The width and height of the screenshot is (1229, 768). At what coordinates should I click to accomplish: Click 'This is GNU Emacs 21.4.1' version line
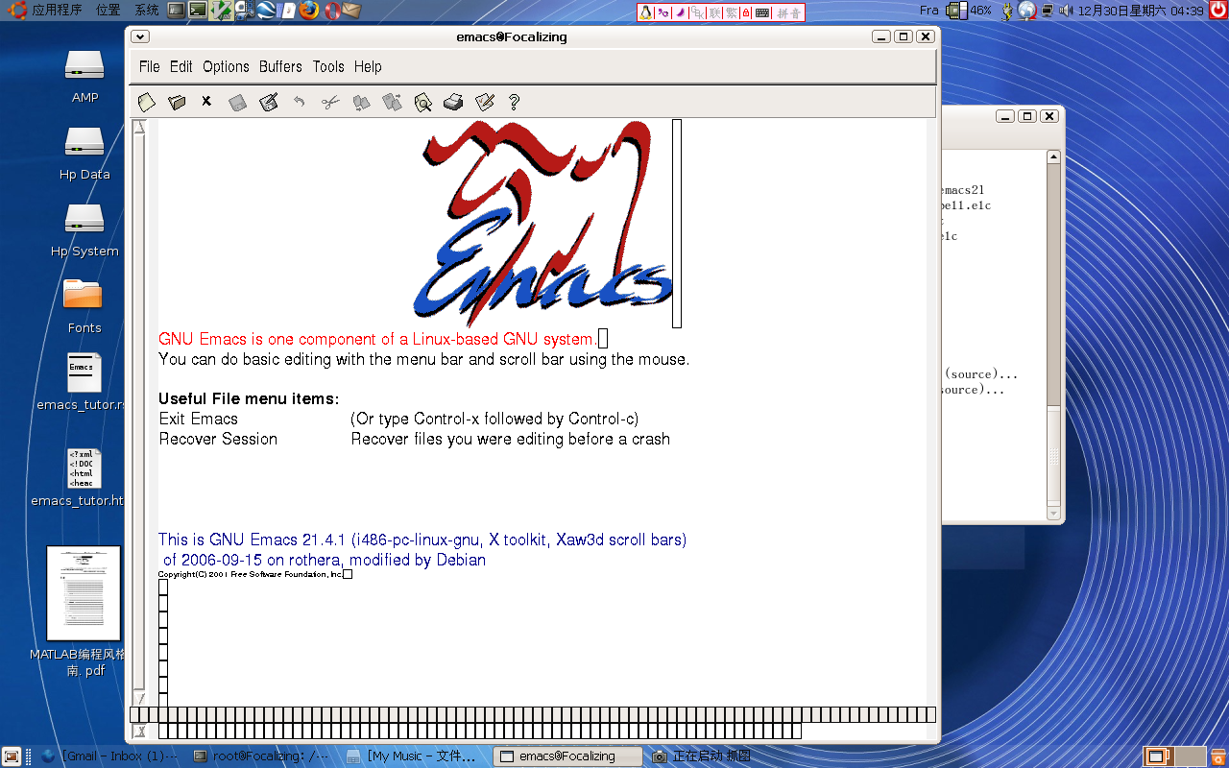coord(422,540)
